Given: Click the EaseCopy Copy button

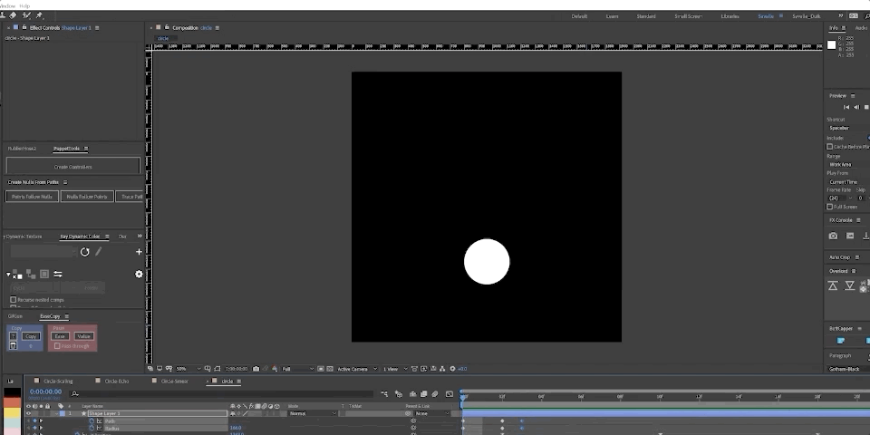Looking at the screenshot, I should click(x=31, y=336).
